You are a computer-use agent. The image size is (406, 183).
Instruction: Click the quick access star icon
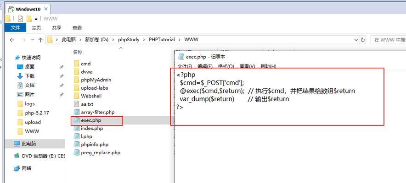coord(17,58)
